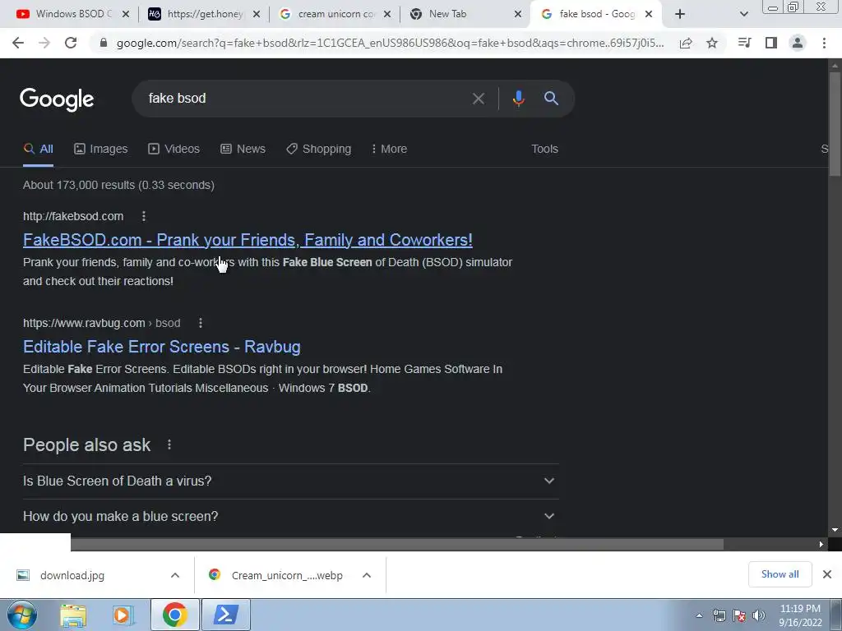Click the Google logo
Image resolution: width=842 pixels, height=631 pixels.
tap(57, 99)
